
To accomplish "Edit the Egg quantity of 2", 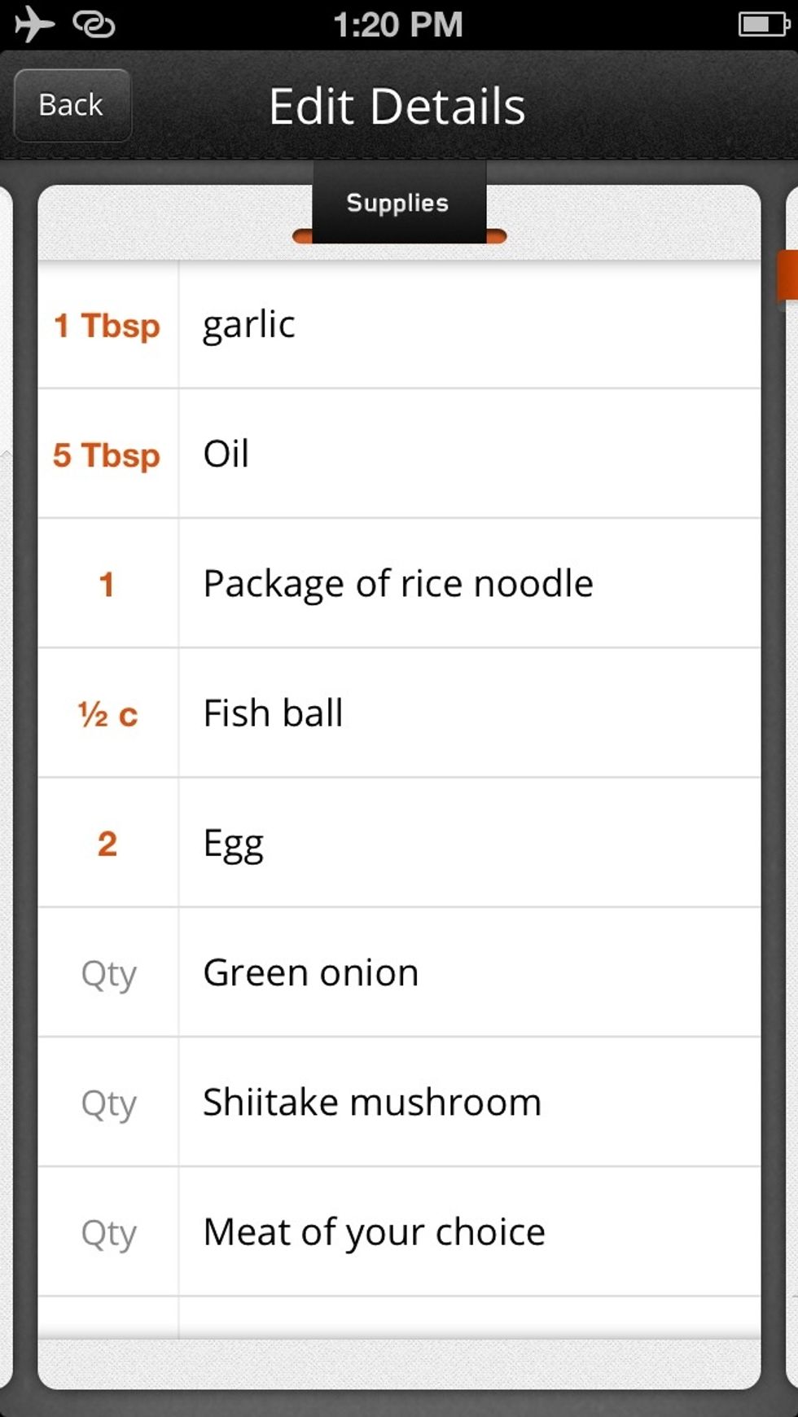I will [x=107, y=844].
